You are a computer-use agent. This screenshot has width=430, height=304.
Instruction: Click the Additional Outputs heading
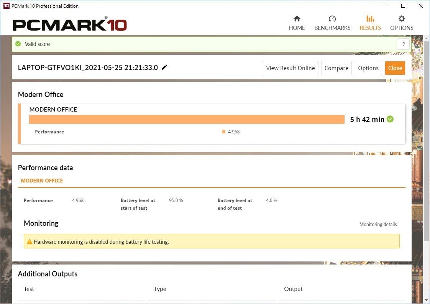(48, 274)
